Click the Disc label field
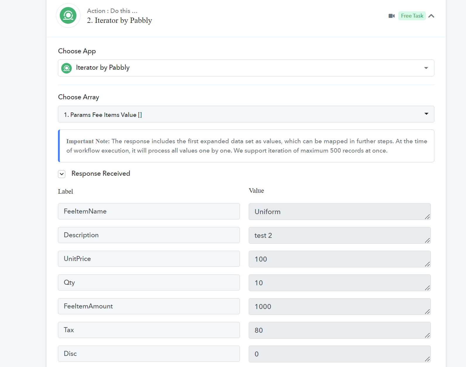The image size is (466, 367). 149,354
